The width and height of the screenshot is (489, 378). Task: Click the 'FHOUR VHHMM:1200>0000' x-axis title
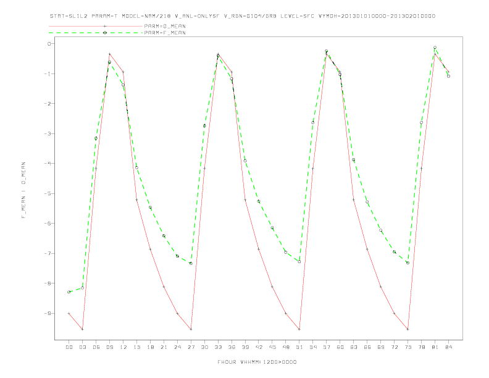(x=257, y=362)
